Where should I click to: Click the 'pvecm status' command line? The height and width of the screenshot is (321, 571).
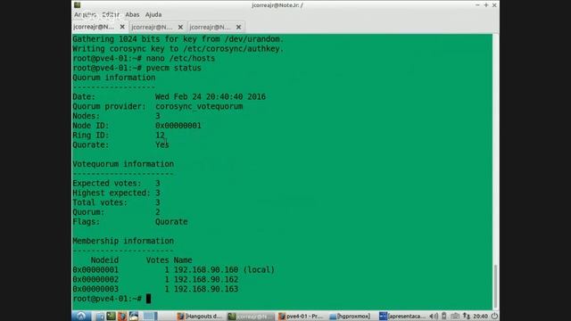click(x=137, y=68)
